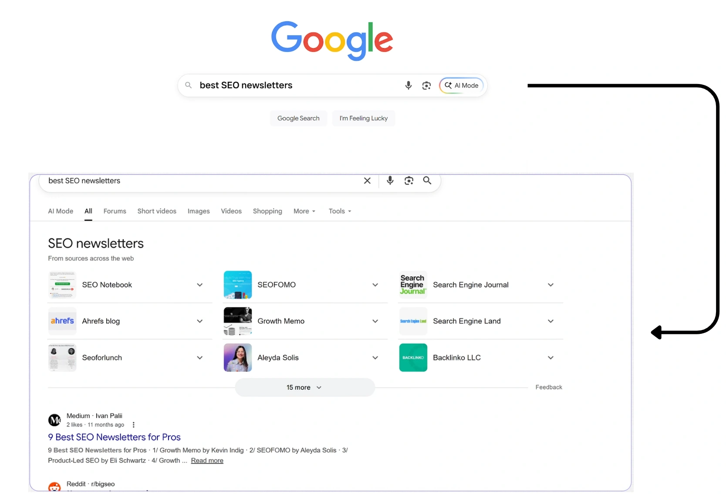Viewport: 726px width, 494px height.
Task: Switch to the Images tab
Action: pos(199,211)
